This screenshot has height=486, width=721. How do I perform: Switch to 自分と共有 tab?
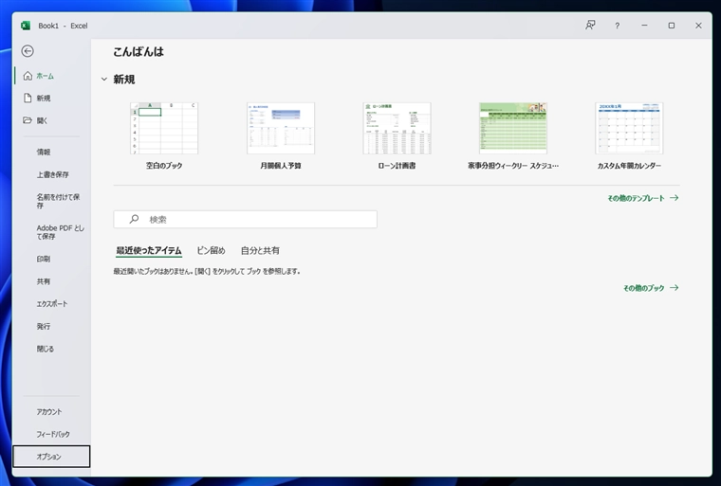(x=260, y=251)
